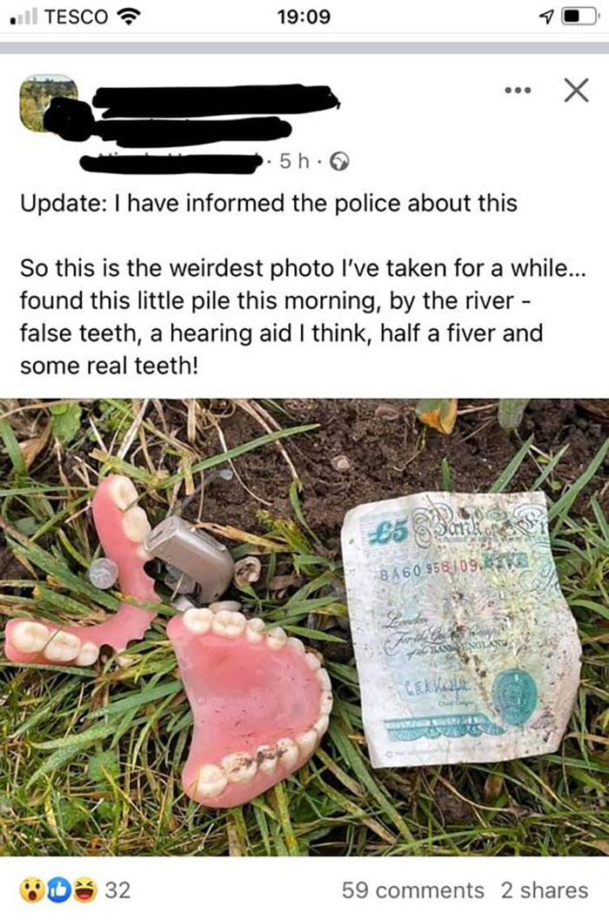
Task: Tap the battery indicator icon
Action: (x=579, y=17)
